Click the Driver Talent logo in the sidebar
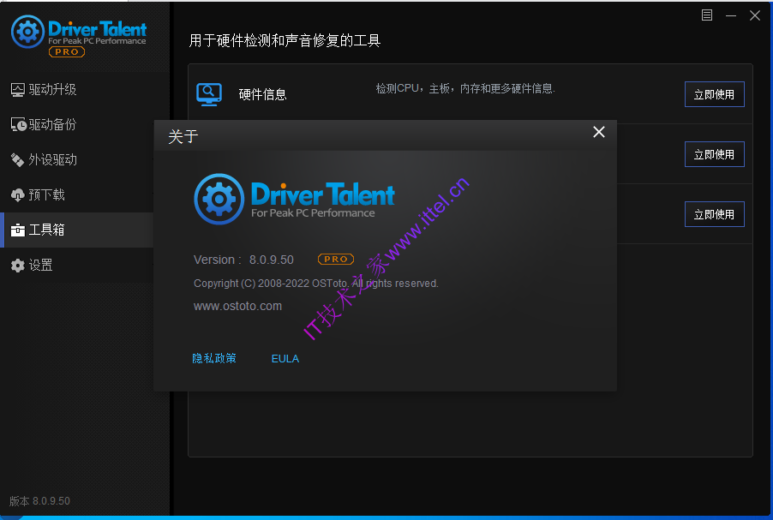Viewport: 773px width, 520px height. coord(79,32)
